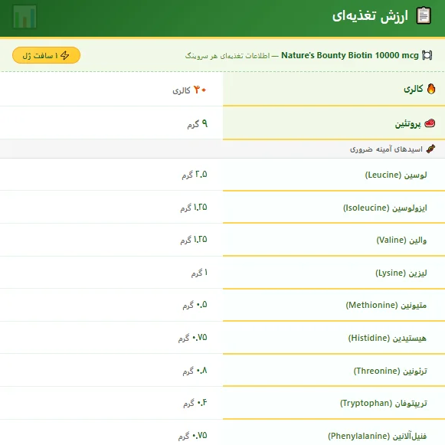Screen dimensions: 445x445
Task: Click the yellow ۱ سافت ژل serving badge
Action: [46, 55]
